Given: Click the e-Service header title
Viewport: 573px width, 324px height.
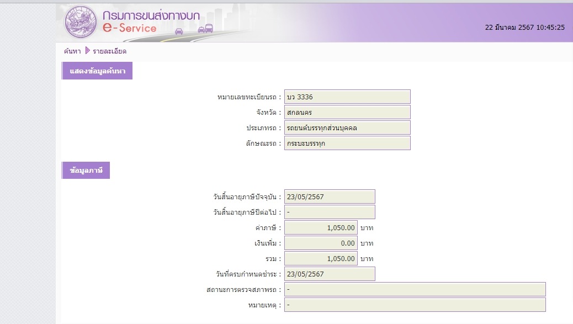Looking at the screenshot, I should click(x=129, y=28).
